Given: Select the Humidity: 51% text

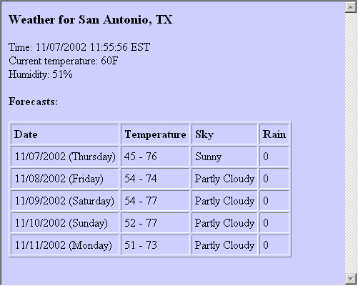Looking at the screenshot, I should [41, 74].
